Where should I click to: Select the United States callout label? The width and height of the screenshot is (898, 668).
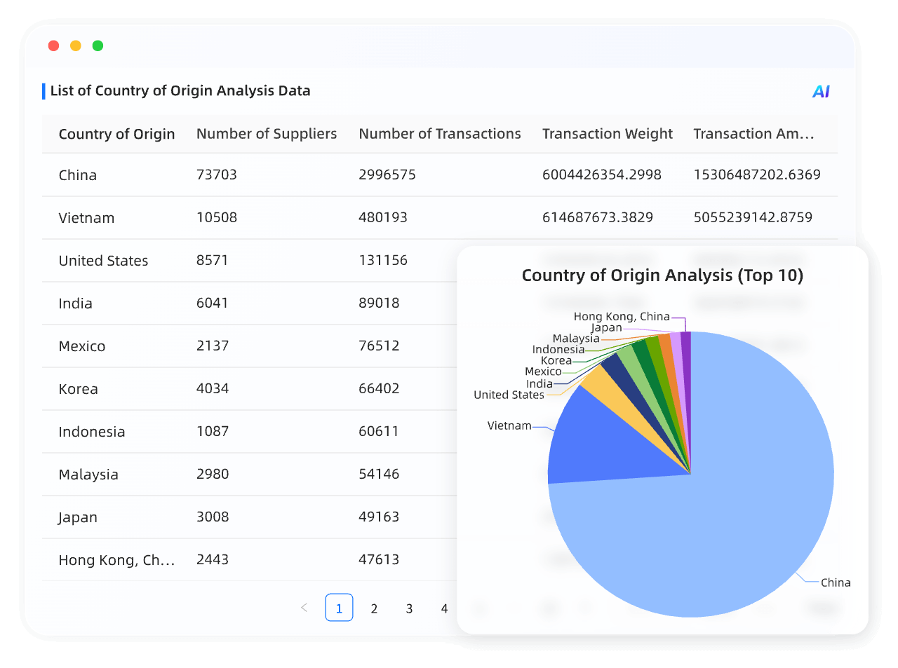(508, 395)
